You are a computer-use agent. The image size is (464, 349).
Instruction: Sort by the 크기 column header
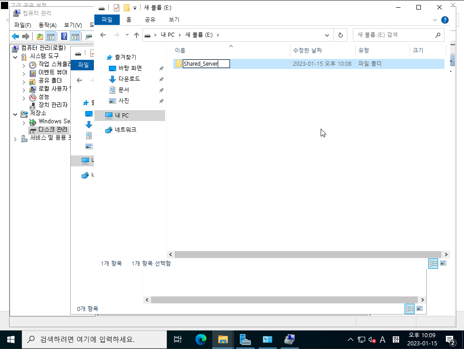click(x=418, y=51)
